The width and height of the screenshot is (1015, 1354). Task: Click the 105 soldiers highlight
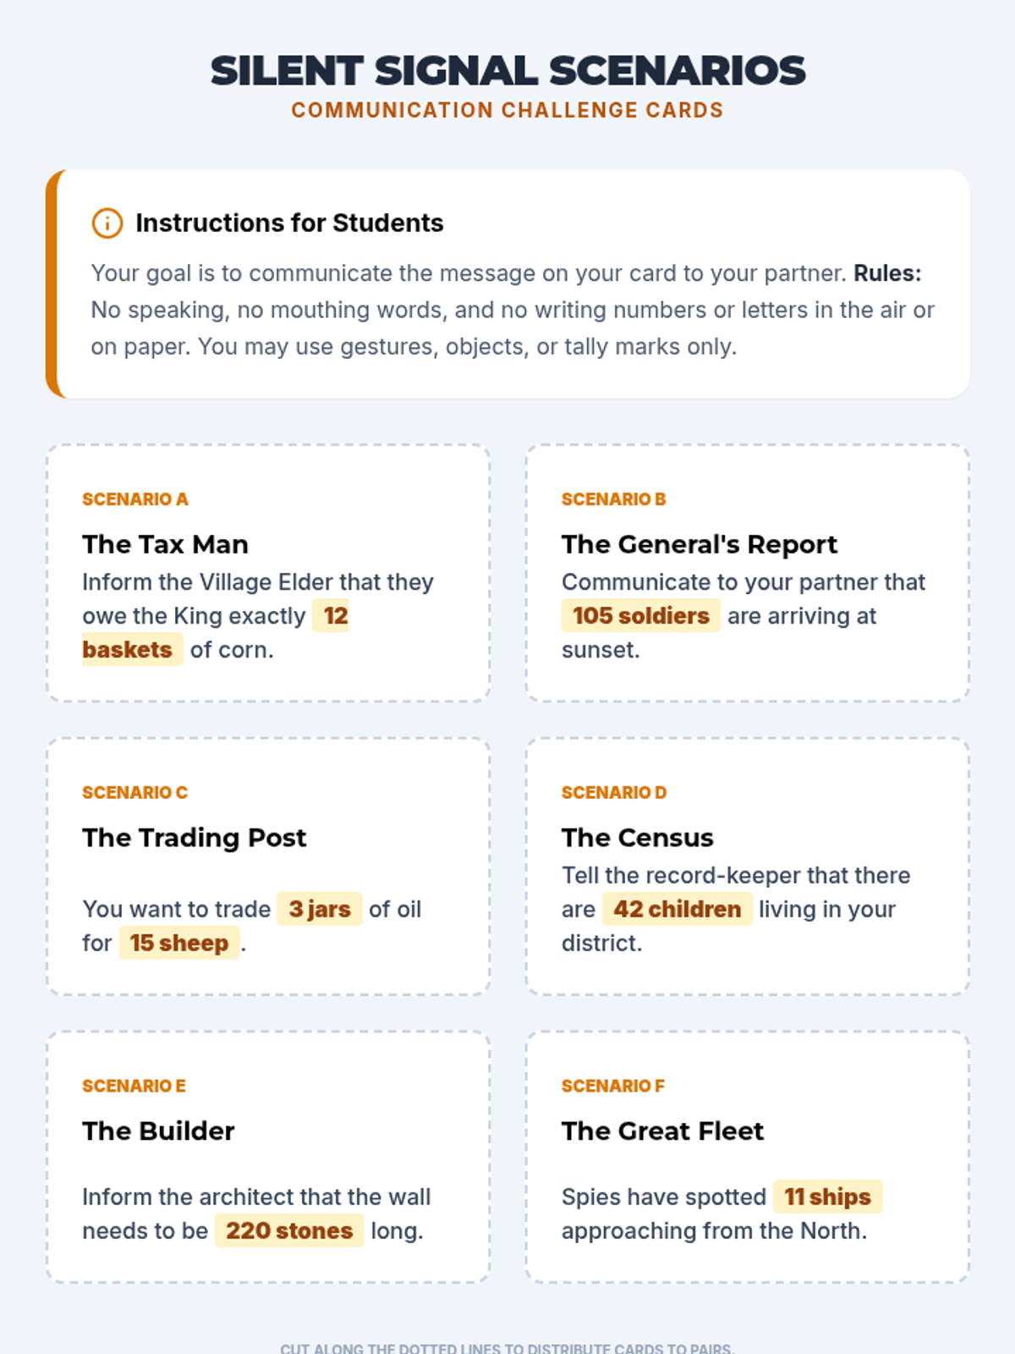point(641,616)
